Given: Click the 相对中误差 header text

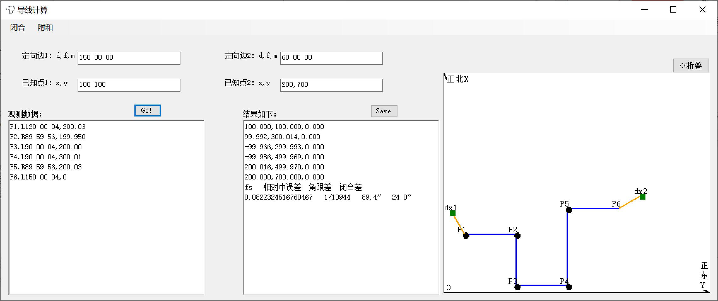Looking at the screenshot, I should click(x=282, y=187).
